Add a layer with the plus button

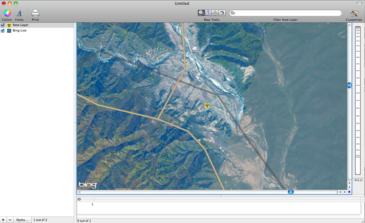pyautogui.click(x=3, y=220)
